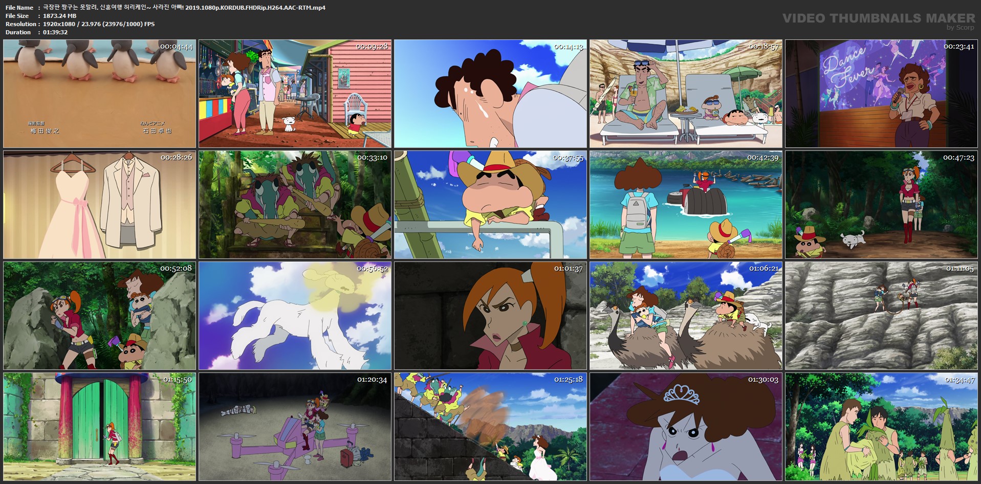Open the 00:14:13 sweating face thumbnail
This screenshot has width=981, height=484.
(x=491, y=94)
